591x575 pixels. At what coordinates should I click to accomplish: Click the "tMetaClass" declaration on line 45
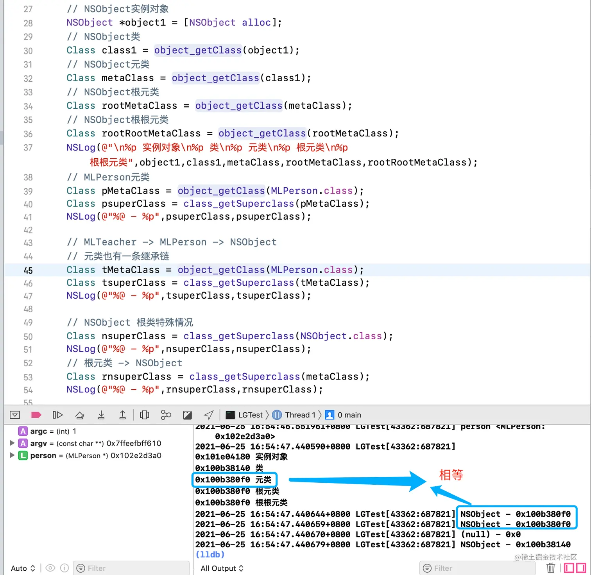coord(131,270)
